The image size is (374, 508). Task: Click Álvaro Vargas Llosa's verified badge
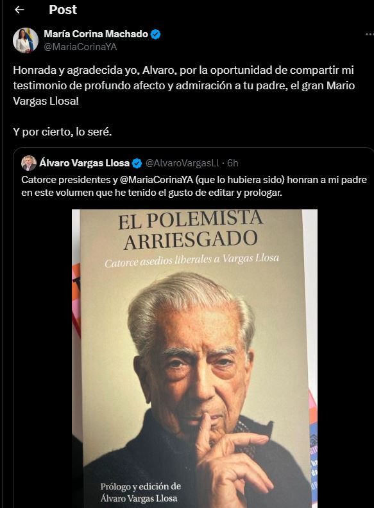point(137,163)
